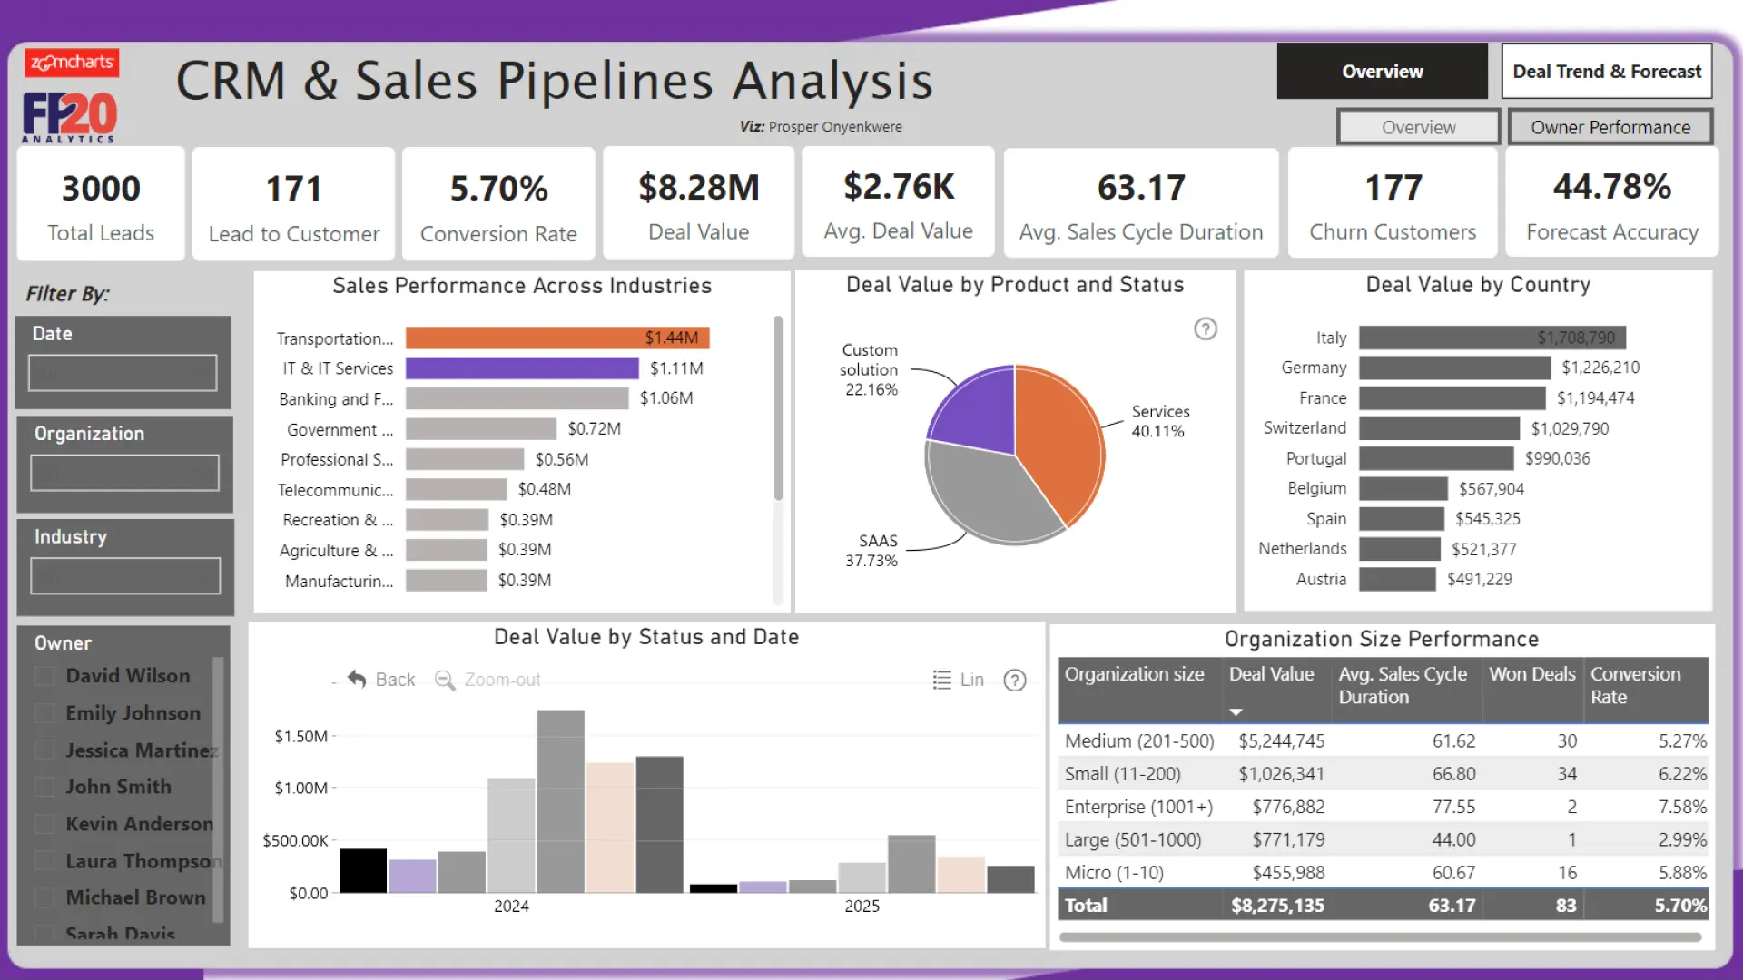
Task: Click the $8,275,135 total deal value cell
Action: 1277,906
